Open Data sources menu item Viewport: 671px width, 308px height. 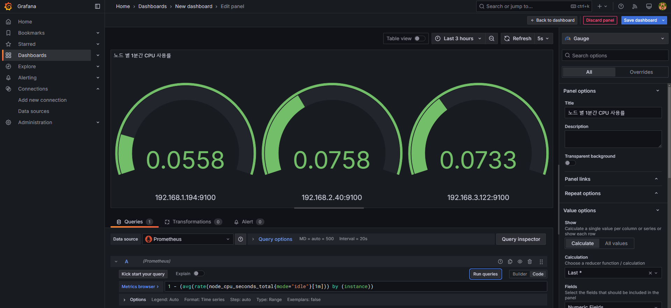click(34, 111)
